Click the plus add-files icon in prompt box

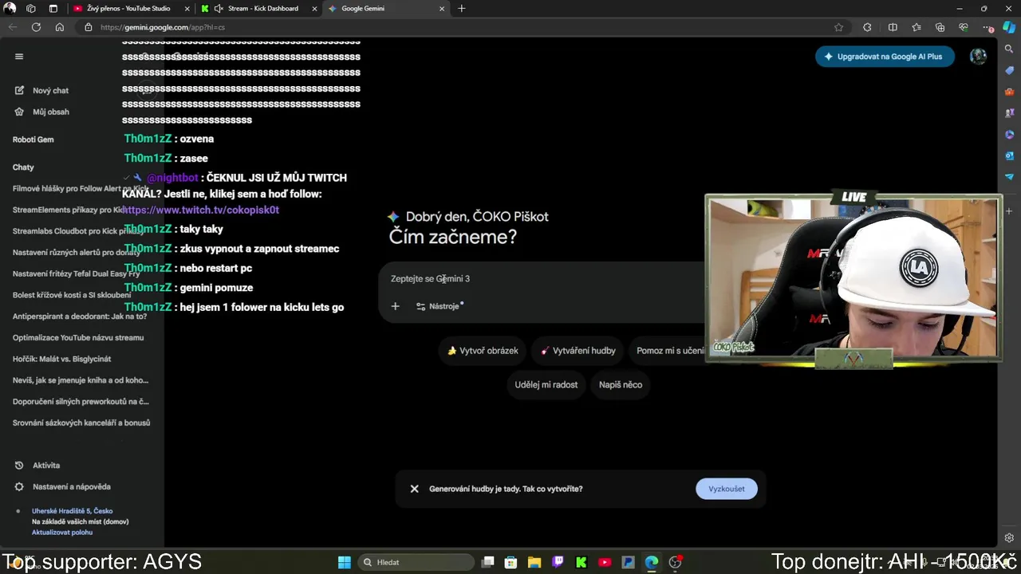pyautogui.click(x=395, y=306)
